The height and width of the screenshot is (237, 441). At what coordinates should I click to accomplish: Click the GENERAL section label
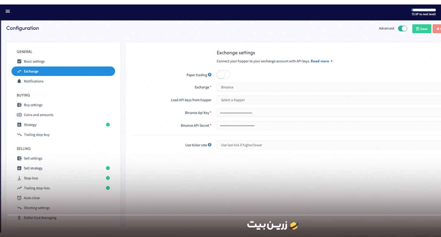point(24,52)
